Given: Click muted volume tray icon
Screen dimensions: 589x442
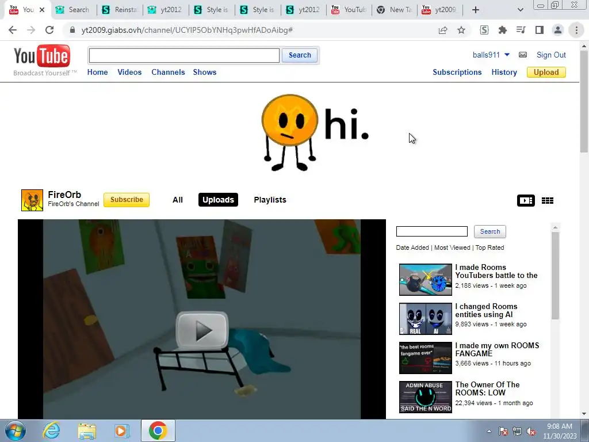Looking at the screenshot, I should pyautogui.click(x=531, y=431).
